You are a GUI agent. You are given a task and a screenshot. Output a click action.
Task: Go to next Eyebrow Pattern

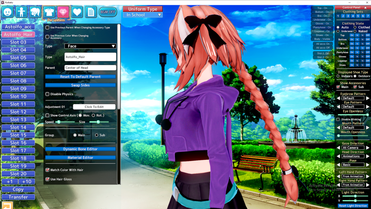tap(368, 98)
